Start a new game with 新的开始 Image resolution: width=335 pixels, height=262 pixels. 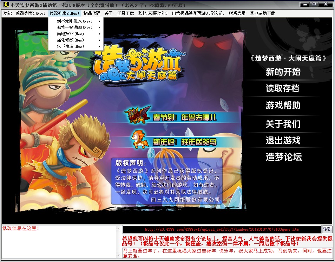(283, 72)
